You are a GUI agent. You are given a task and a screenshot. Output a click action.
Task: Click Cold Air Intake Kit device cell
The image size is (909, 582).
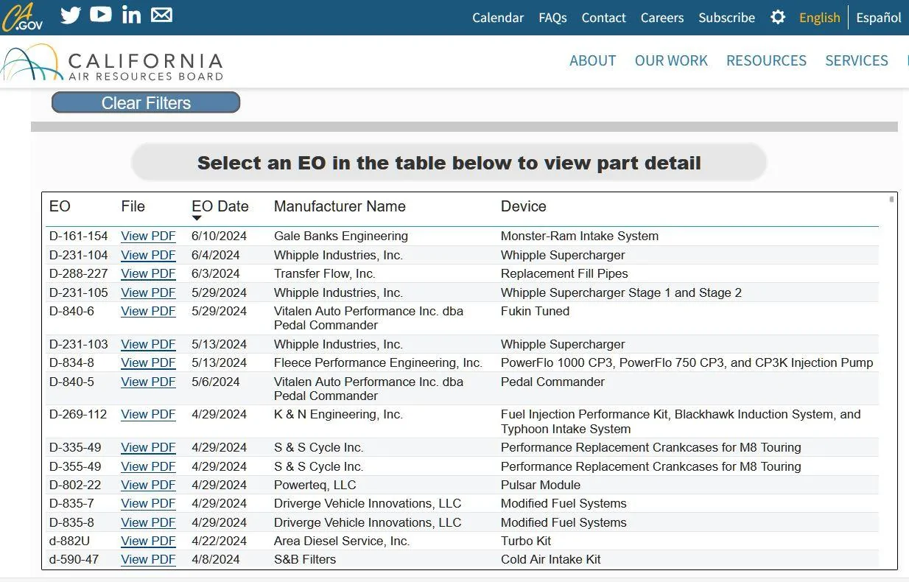tap(551, 559)
